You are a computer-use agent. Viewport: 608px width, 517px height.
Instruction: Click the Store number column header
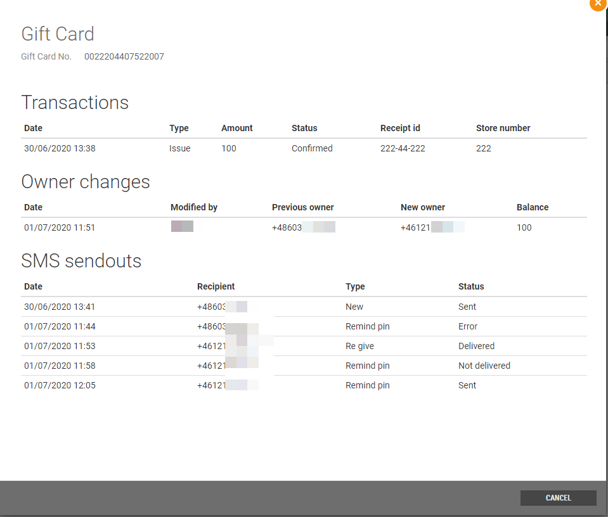coord(503,128)
